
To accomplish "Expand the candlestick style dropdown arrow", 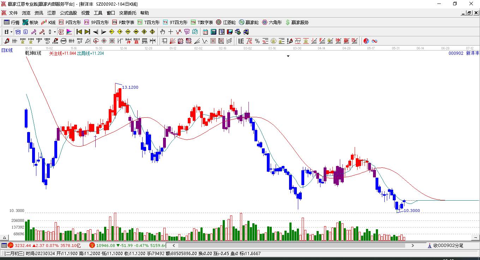I will [x=55, y=32].
